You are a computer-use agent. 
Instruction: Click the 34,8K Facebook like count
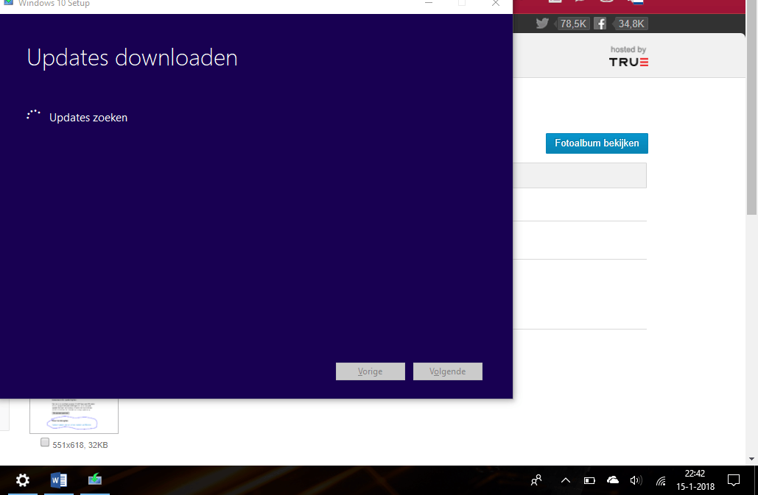click(631, 24)
